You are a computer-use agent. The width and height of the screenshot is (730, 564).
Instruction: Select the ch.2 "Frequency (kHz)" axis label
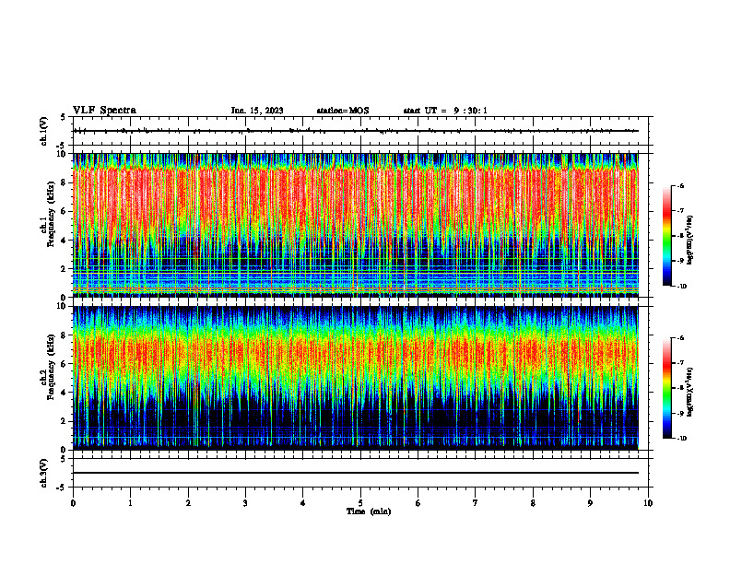52,367
